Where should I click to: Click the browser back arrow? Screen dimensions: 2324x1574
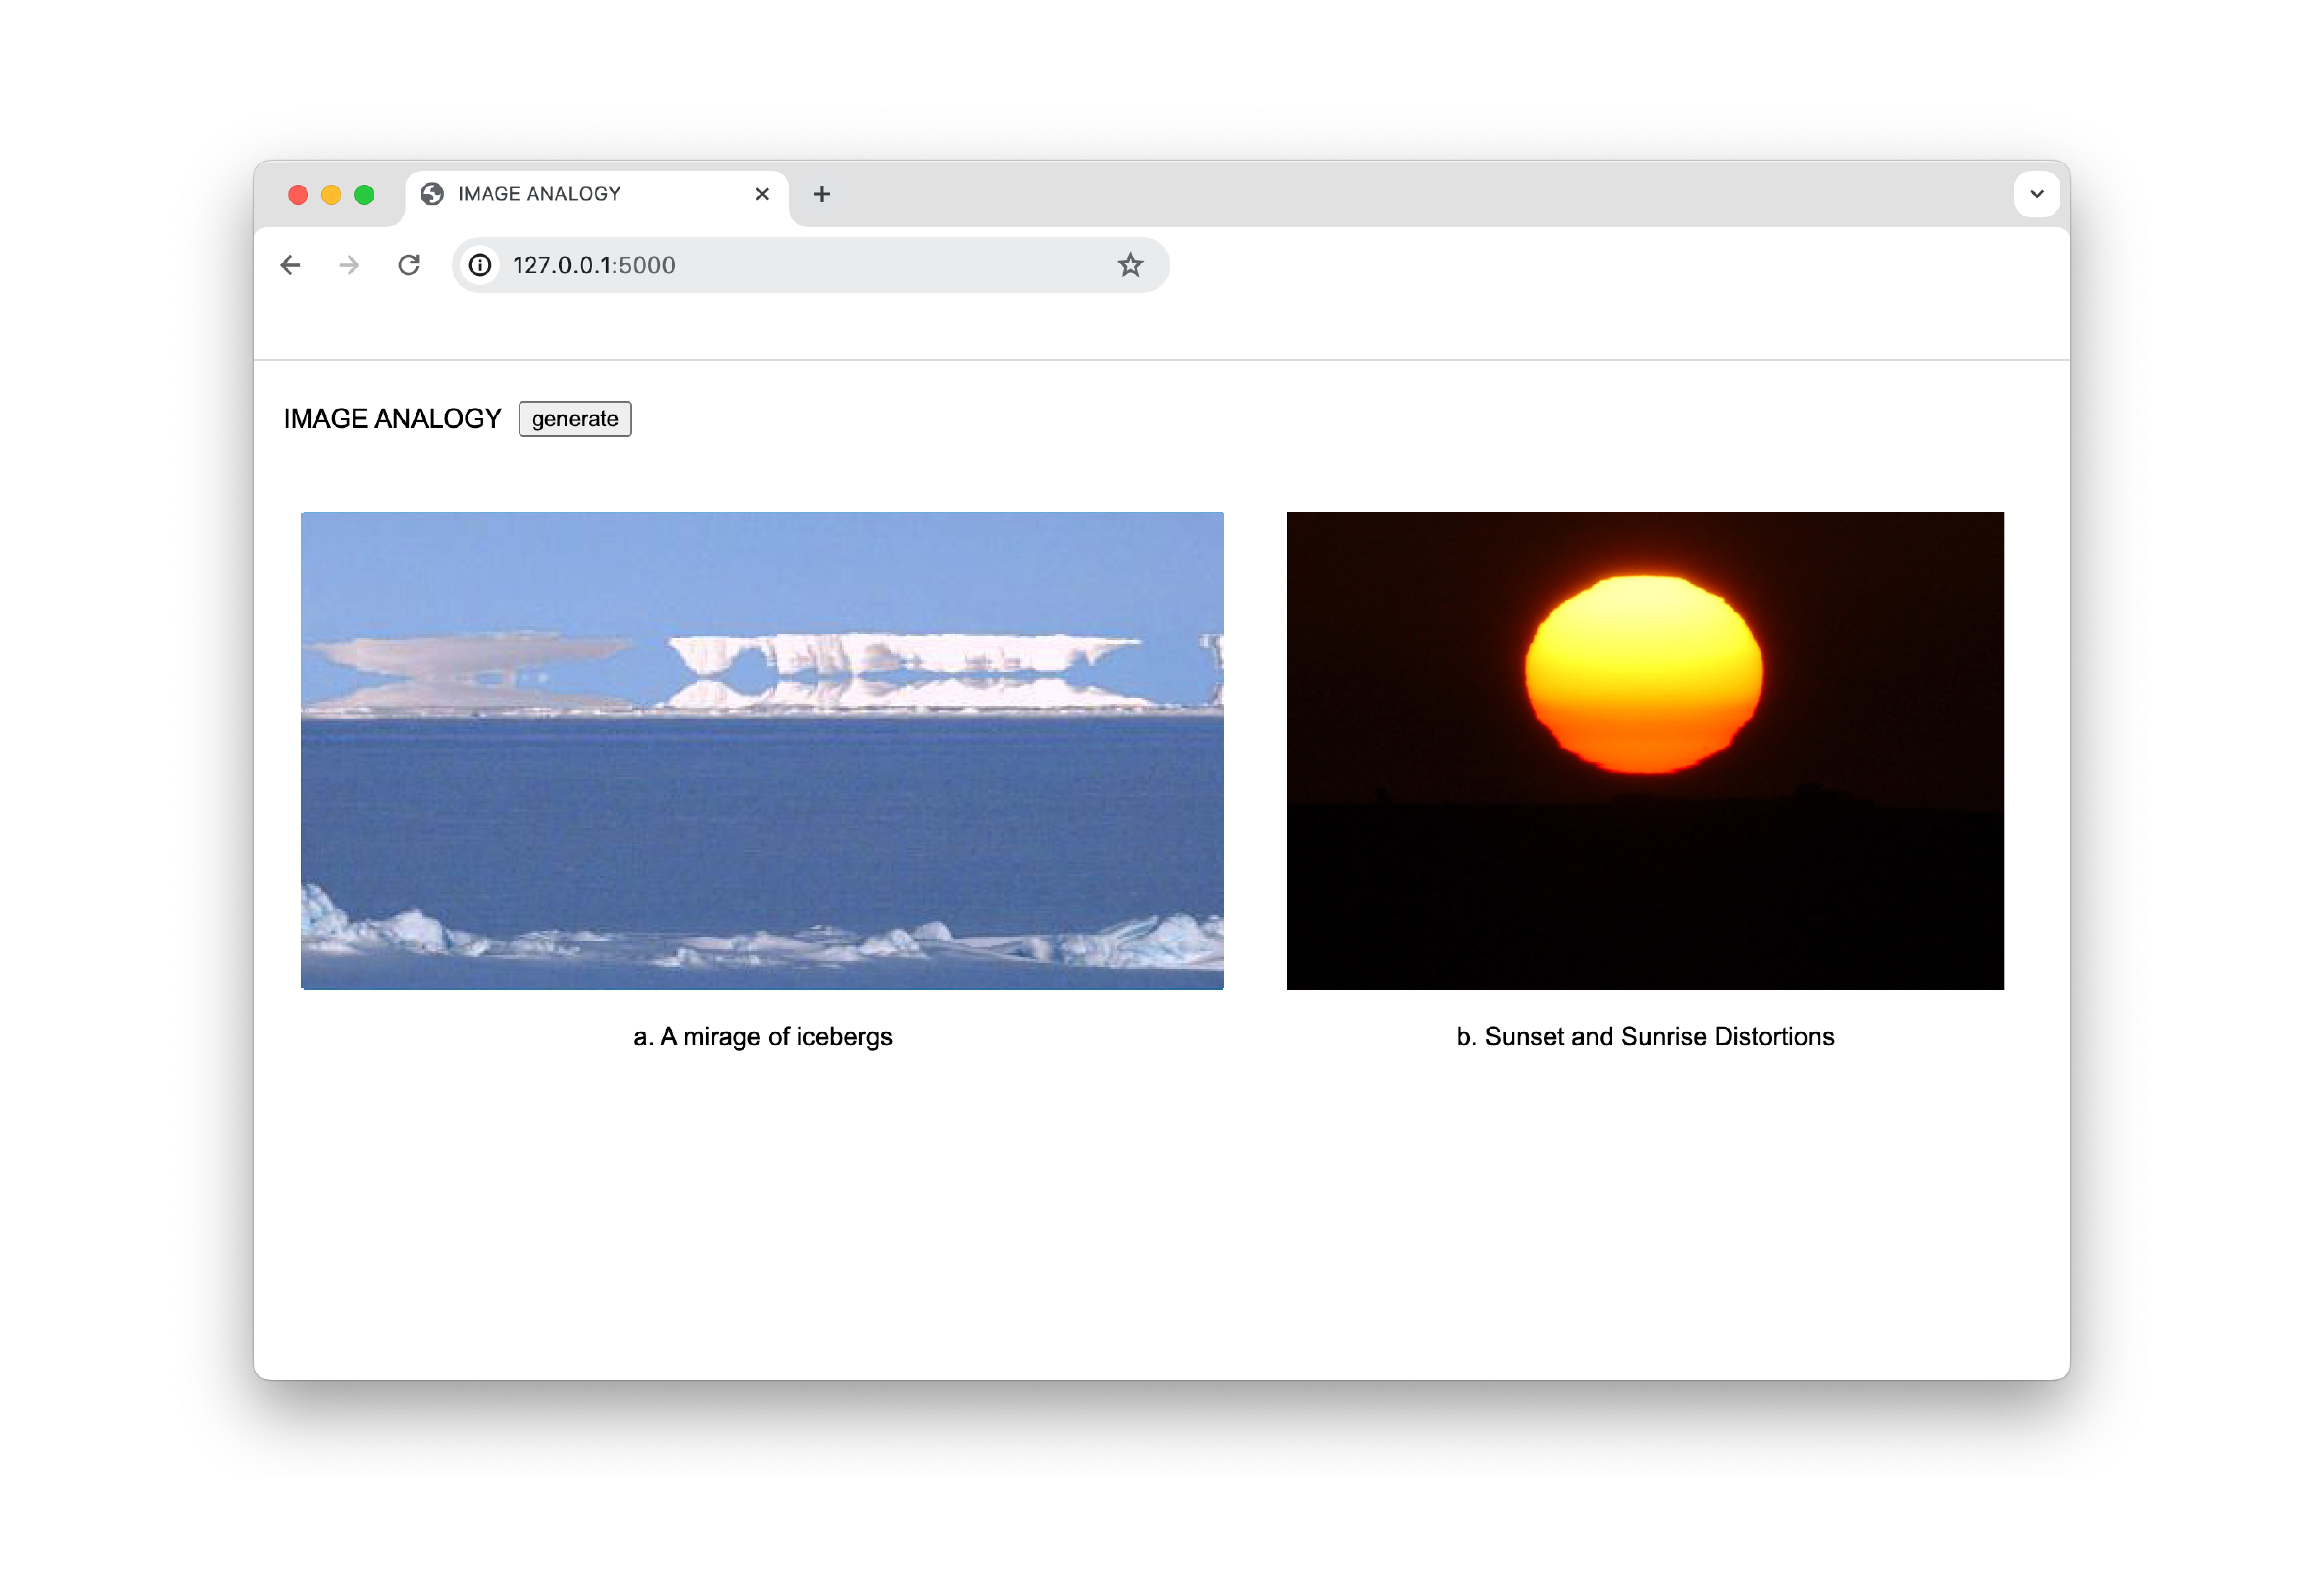290,265
